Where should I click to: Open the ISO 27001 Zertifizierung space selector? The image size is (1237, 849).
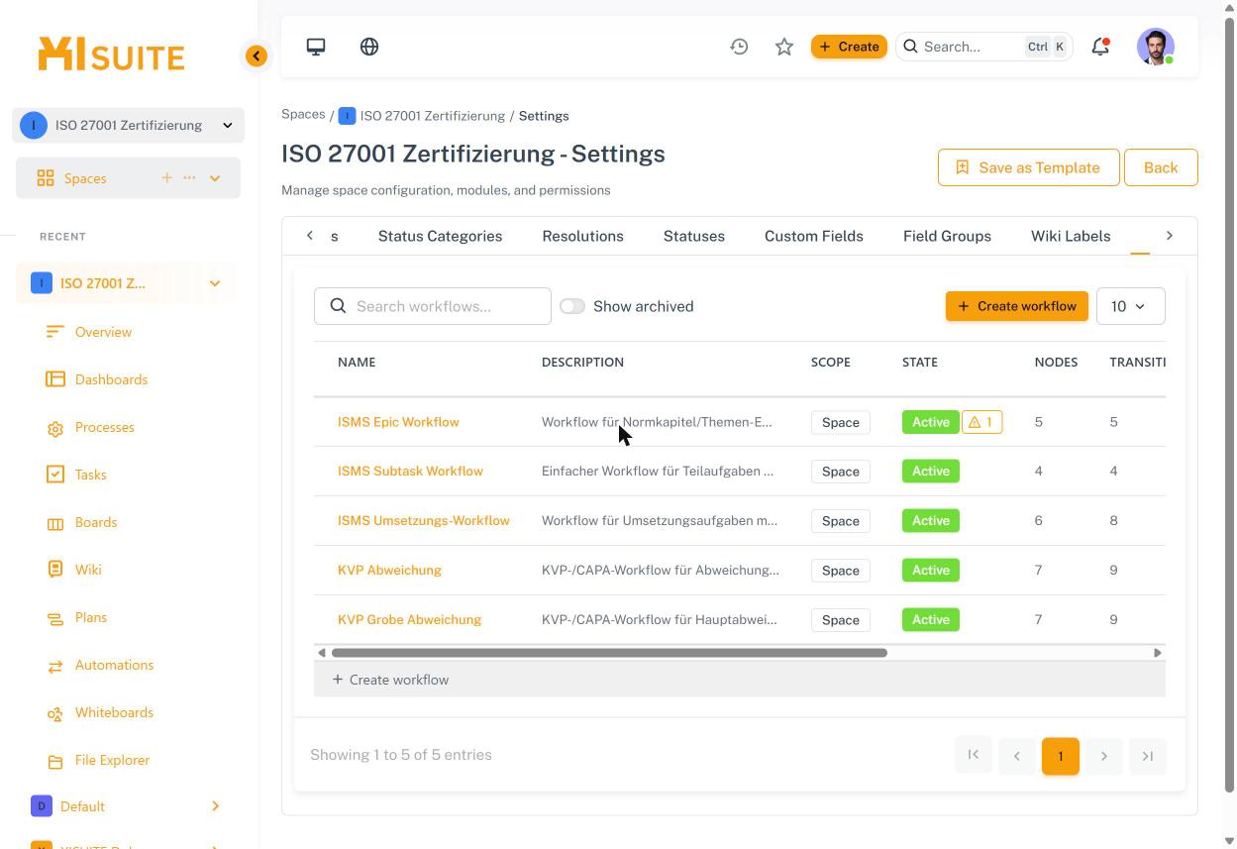pyautogui.click(x=129, y=125)
